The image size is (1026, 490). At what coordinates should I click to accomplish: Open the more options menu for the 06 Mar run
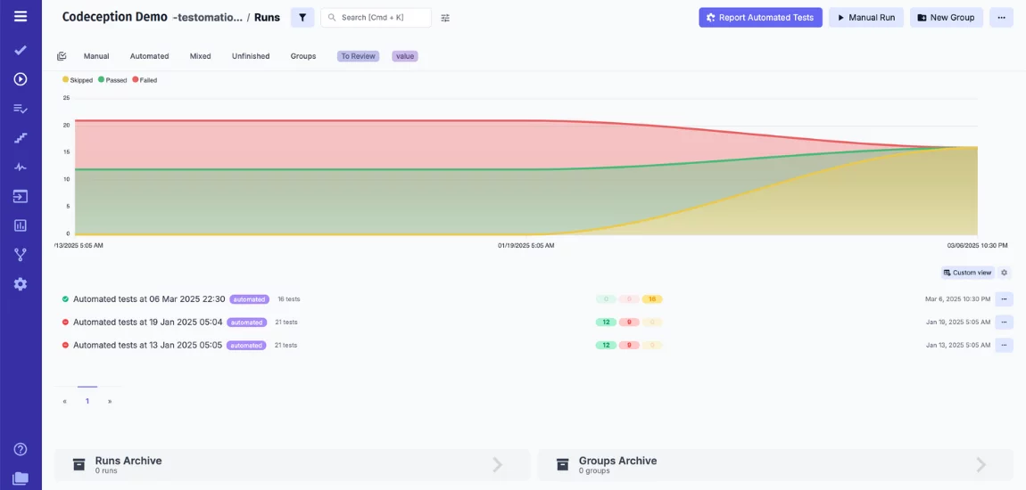(1004, 299)
